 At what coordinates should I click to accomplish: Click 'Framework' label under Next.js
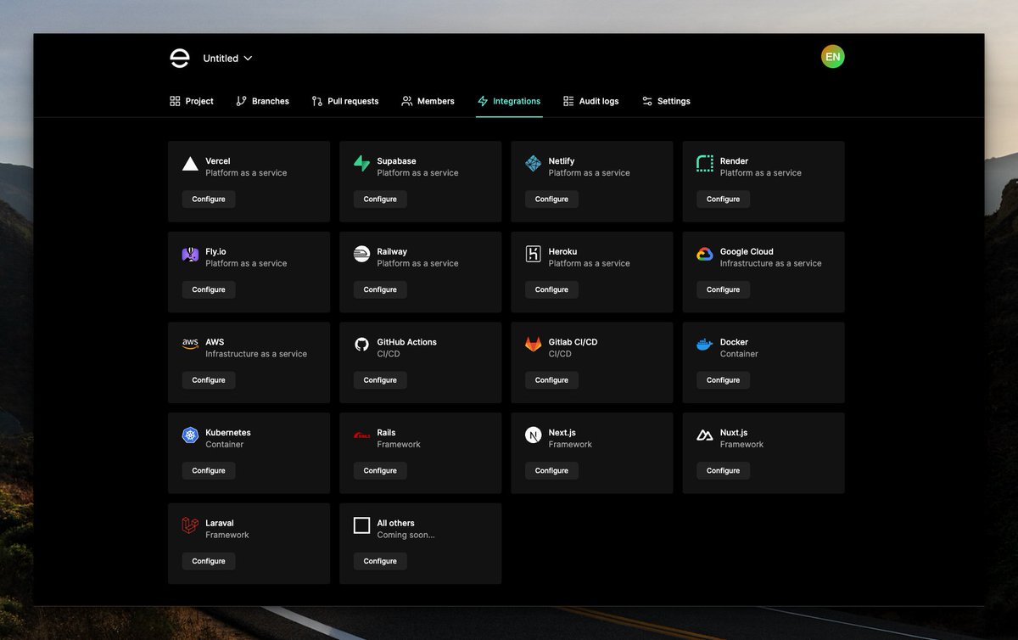(570, 445)
